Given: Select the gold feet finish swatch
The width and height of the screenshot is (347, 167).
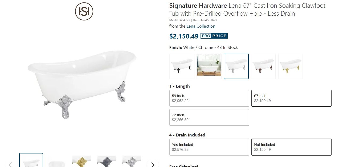Looking at the screenshot, I should point(291,66).
